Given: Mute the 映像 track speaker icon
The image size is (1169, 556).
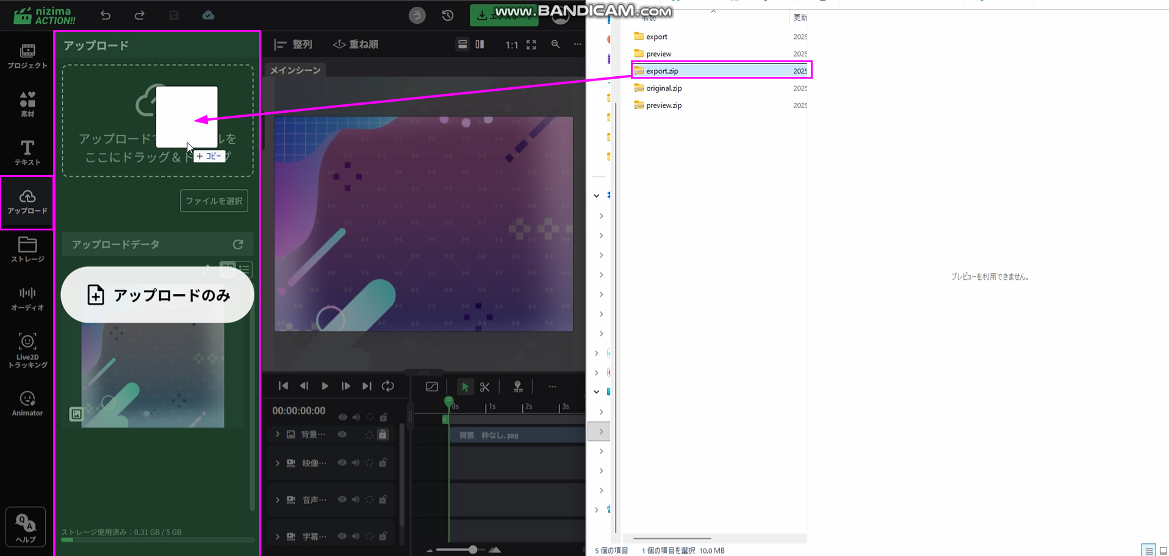Looking at the screenshot, I should click(356, 463).
